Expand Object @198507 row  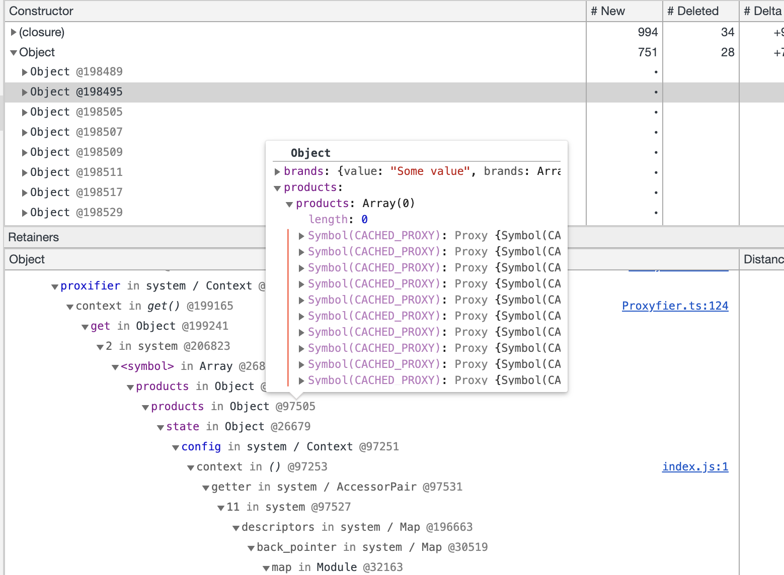[x=25, y=133]
